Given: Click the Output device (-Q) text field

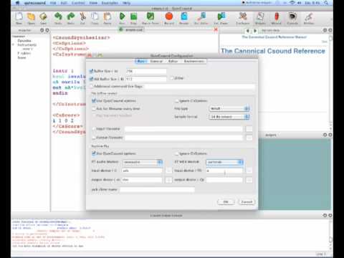Looking at the screenshot, I should pyautogui.click(x=224, y=180).
